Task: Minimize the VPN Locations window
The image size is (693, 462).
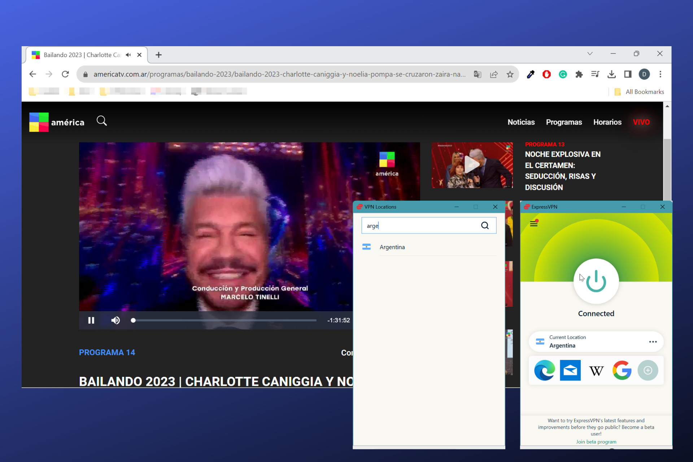Action: (x=457, y=207)
